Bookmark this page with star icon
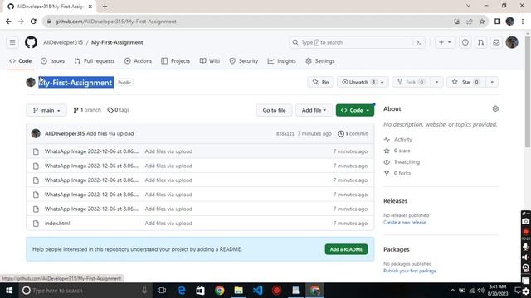The image size is (531, 298). (x=482, y=22)
